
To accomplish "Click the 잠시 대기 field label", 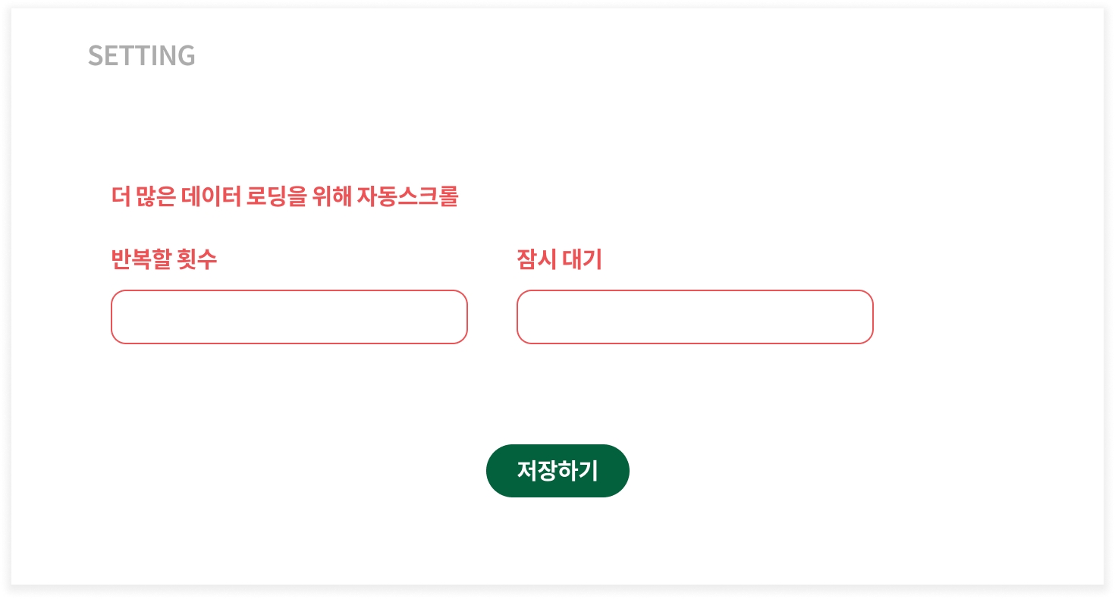I will (x=559, y=259).
